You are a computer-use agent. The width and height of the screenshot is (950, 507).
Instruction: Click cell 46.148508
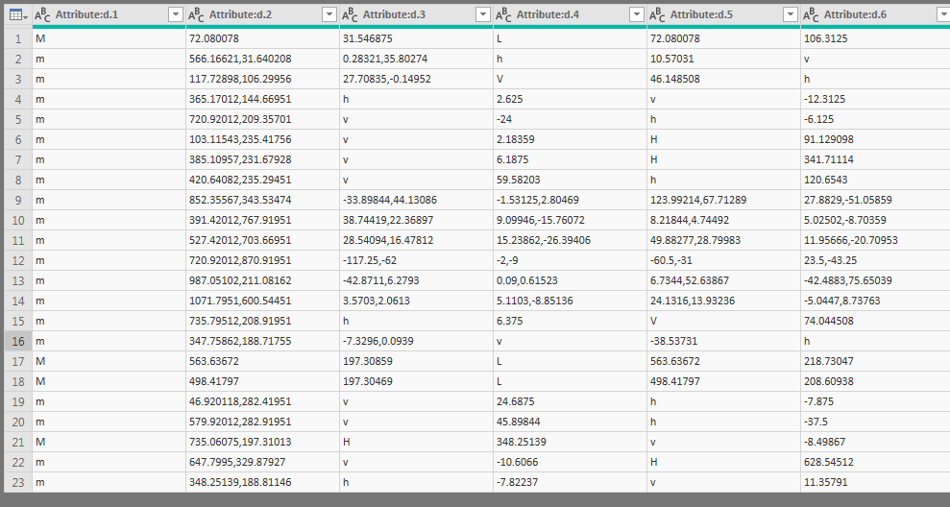pos(723,79)
